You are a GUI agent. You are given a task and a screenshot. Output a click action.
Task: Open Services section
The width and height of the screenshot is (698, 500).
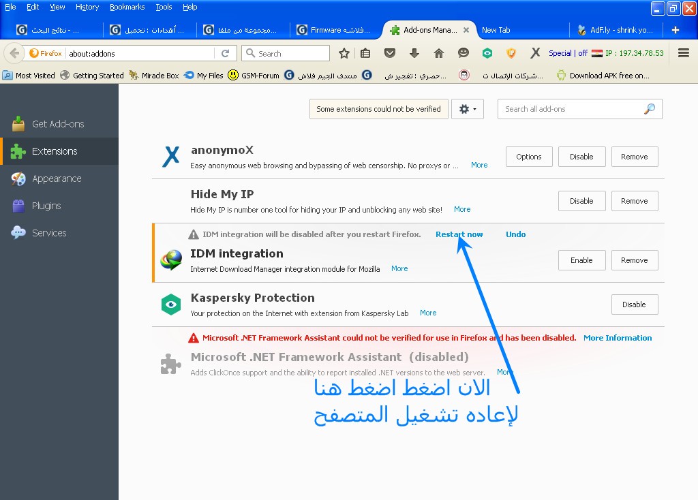point(59,233)
